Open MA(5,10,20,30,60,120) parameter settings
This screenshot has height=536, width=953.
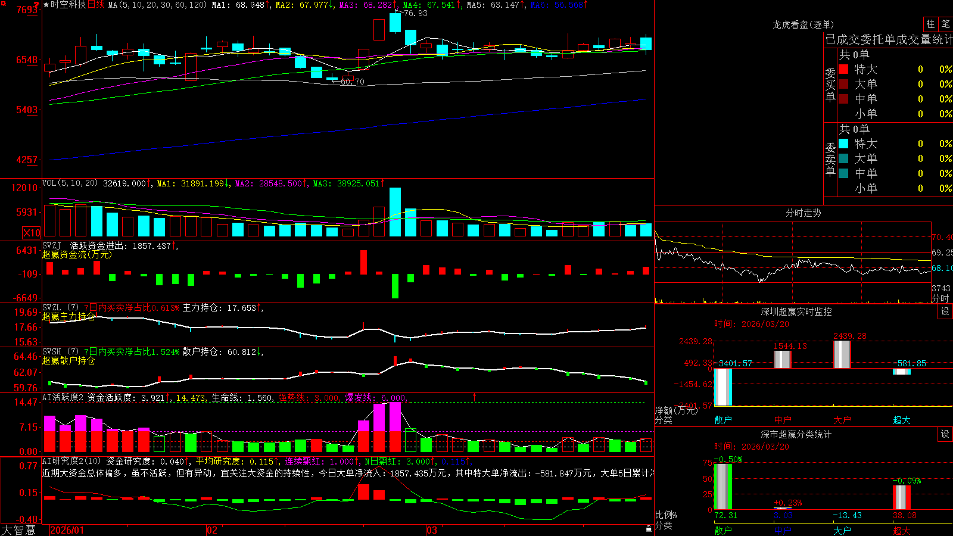[157, 5]
